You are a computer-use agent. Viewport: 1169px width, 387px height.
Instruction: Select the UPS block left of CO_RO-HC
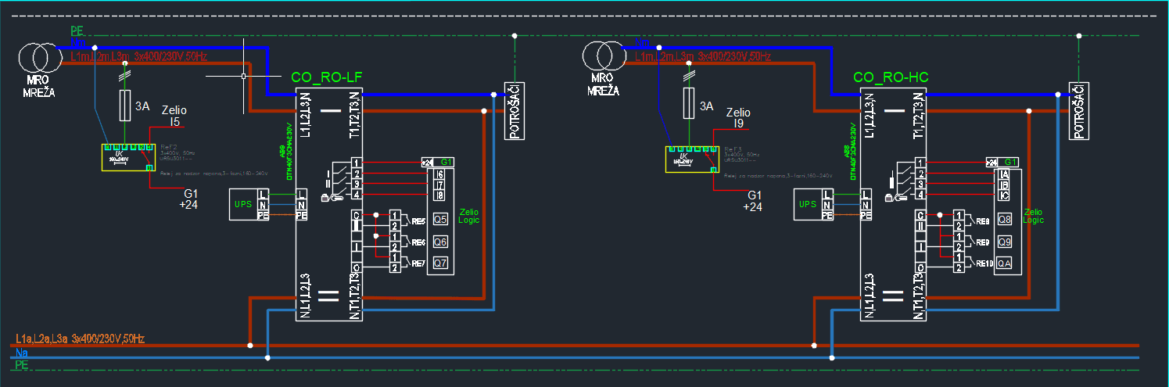(x=809, y=204)
